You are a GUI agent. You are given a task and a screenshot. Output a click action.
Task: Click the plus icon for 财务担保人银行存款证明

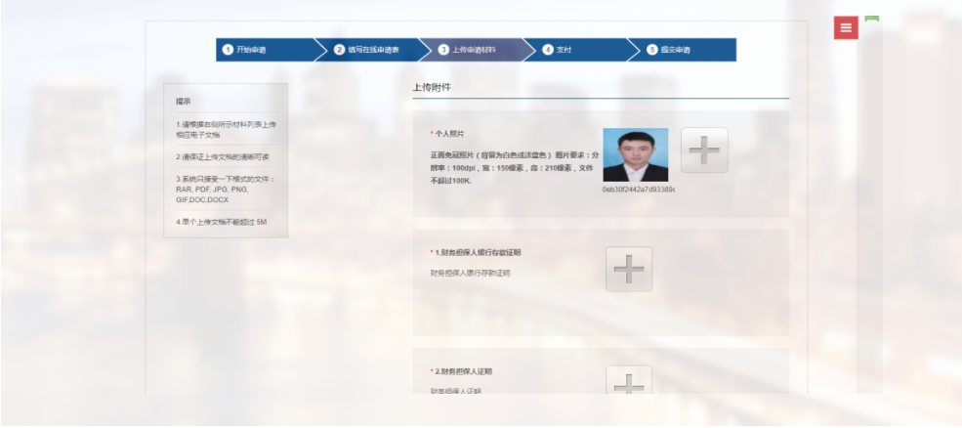(x=629, y=269)
